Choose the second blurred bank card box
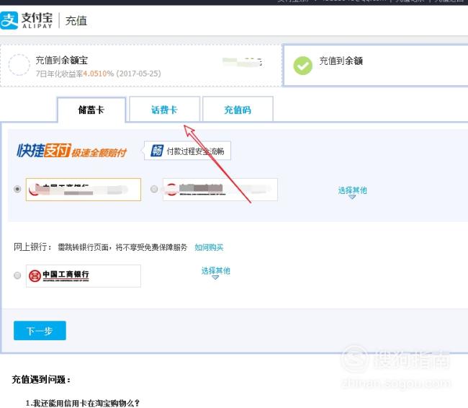Screen dimensions: 468x408 [220, 190]
